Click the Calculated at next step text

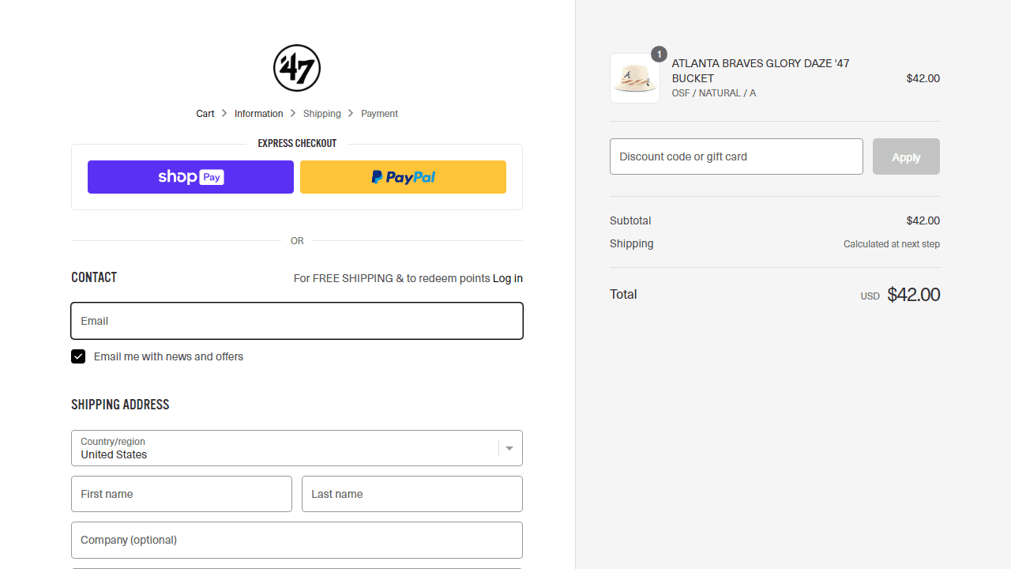tap(892, 244)
